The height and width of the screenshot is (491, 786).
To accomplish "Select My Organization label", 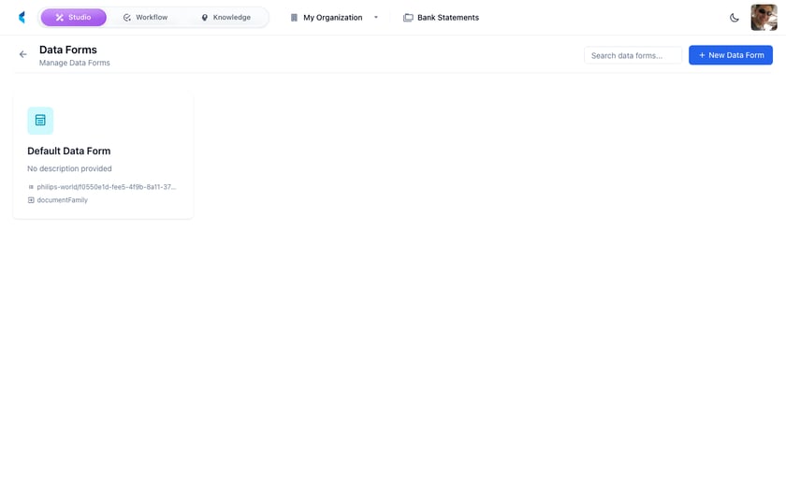I will tap(333, 18).
